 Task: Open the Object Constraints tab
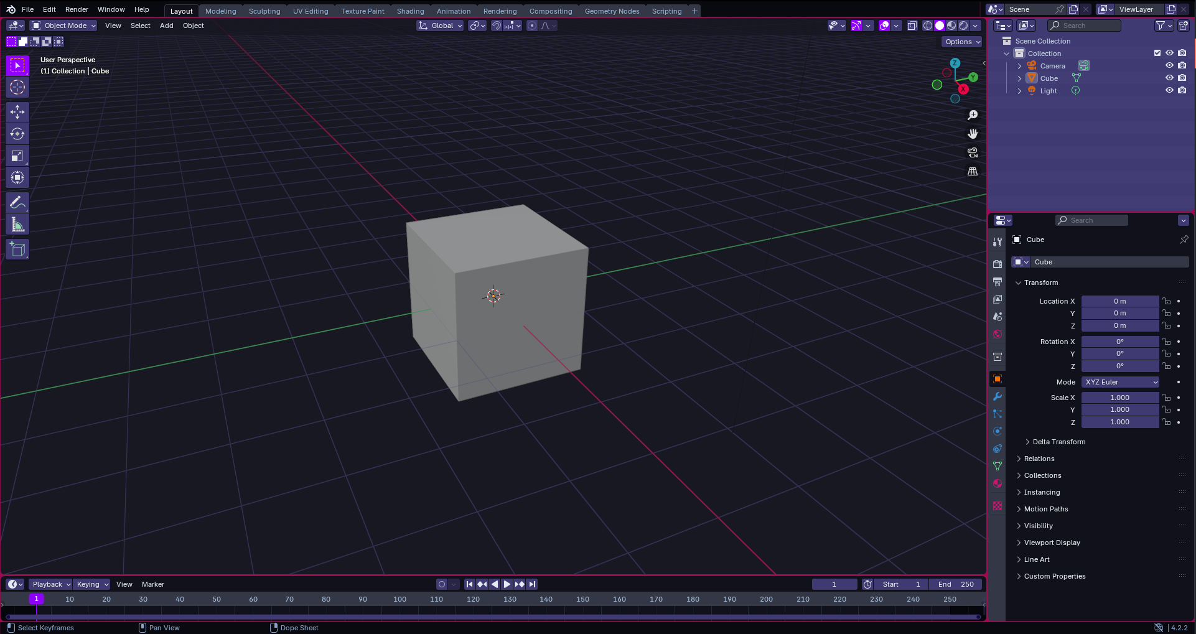click(x=997, y=449)
